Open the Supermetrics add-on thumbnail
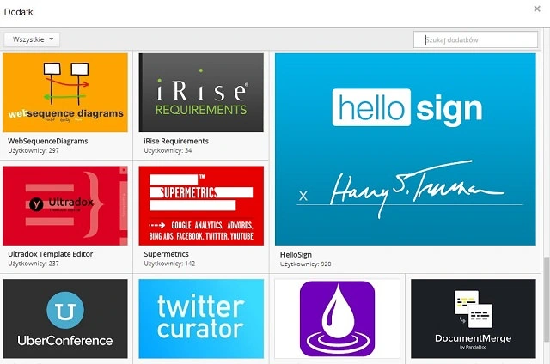 [x=201, y=206]
